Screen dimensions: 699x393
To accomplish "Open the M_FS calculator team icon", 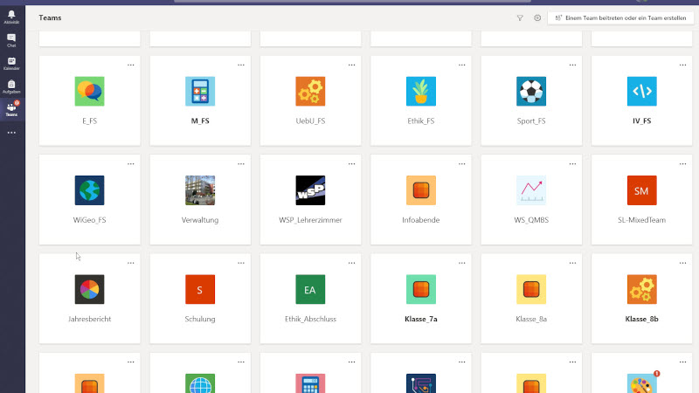I will pos(200,92).
